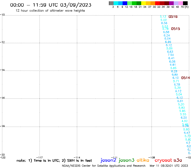Pick the purple legend color swatch
Viewport: 191px width, 168px height.
tap(171, 3)
